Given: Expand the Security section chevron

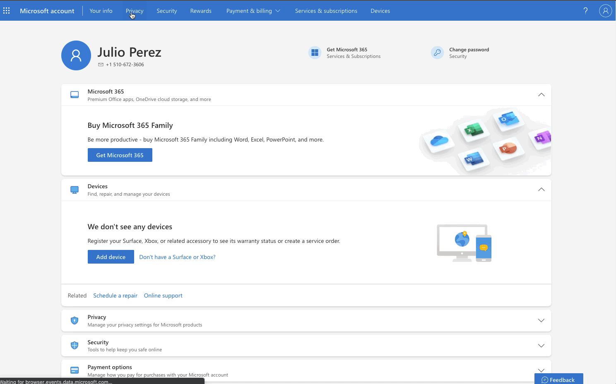Looking at the screenshot, I should [541, 346].
